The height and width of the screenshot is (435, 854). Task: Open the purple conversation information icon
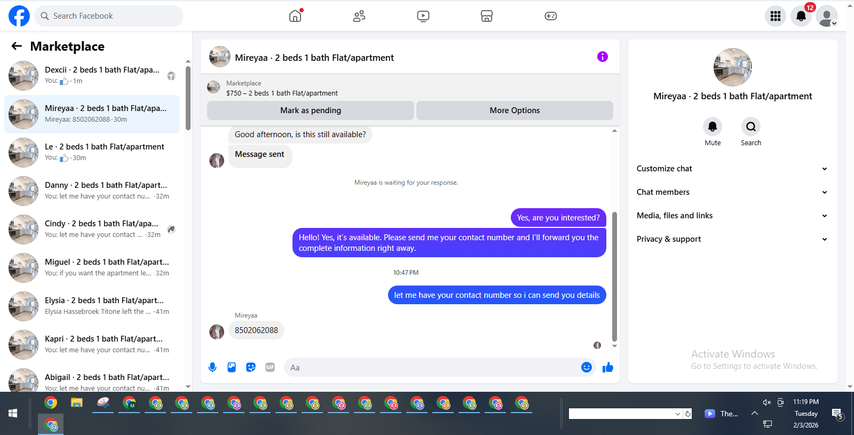click(x=603, y=57)
